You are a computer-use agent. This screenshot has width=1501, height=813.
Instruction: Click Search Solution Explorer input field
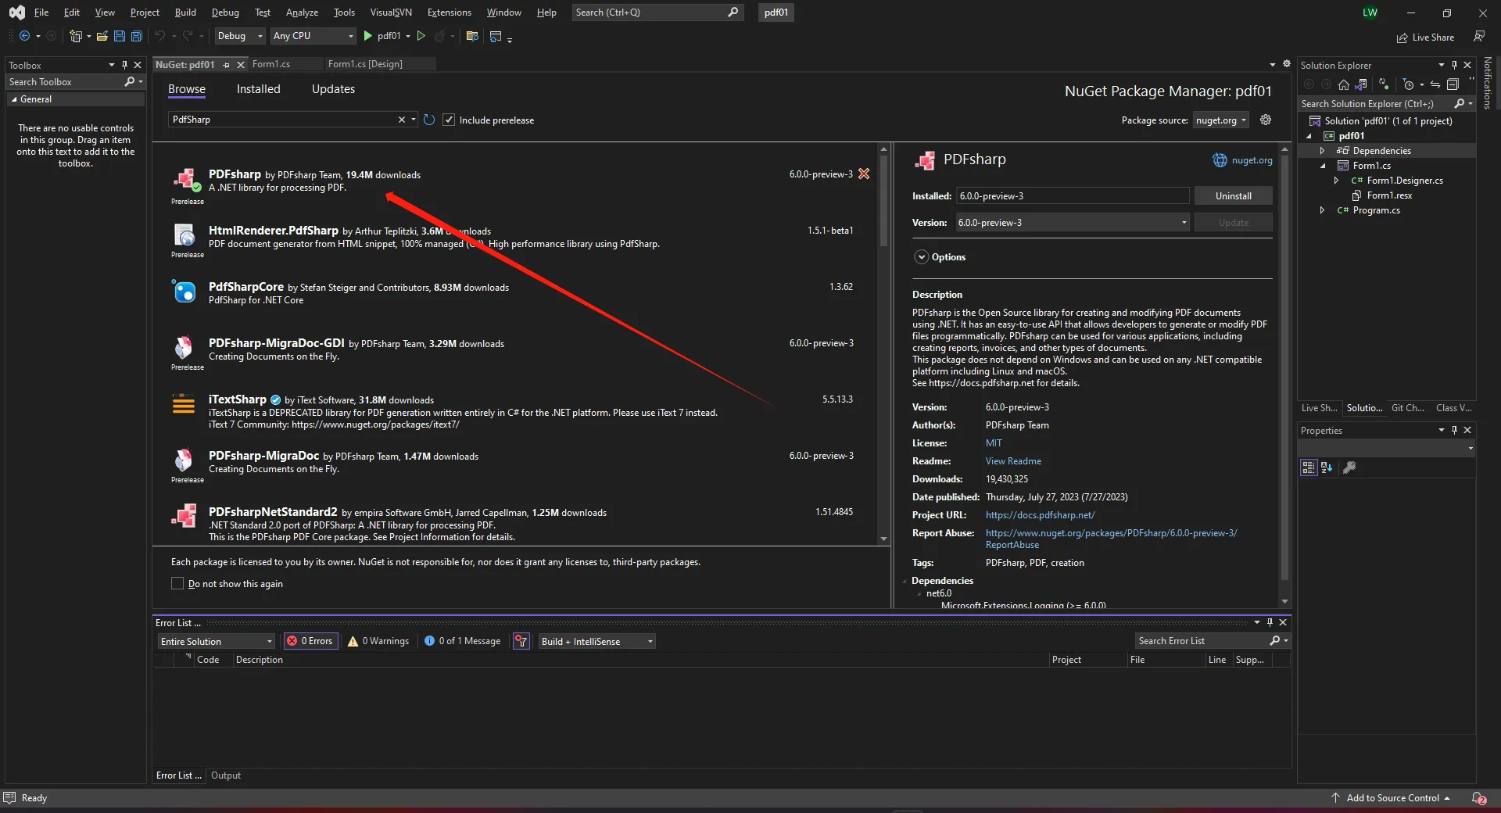[x=1376, y=103]
